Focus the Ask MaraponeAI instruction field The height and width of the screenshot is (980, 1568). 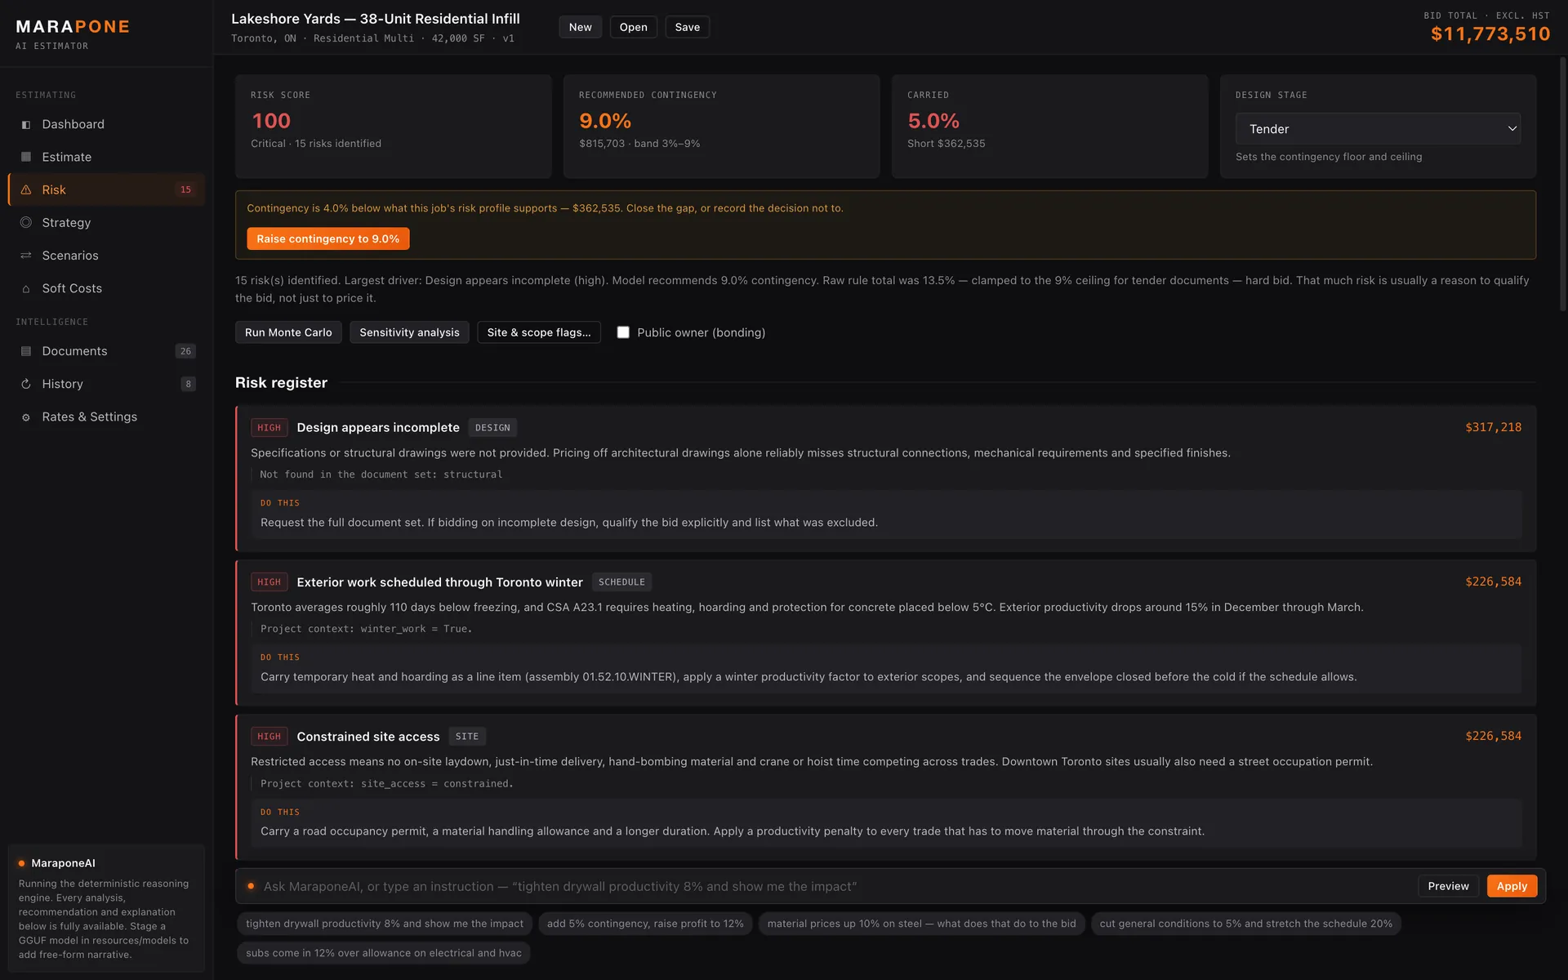pyautogui.click(x=833, y=886)
